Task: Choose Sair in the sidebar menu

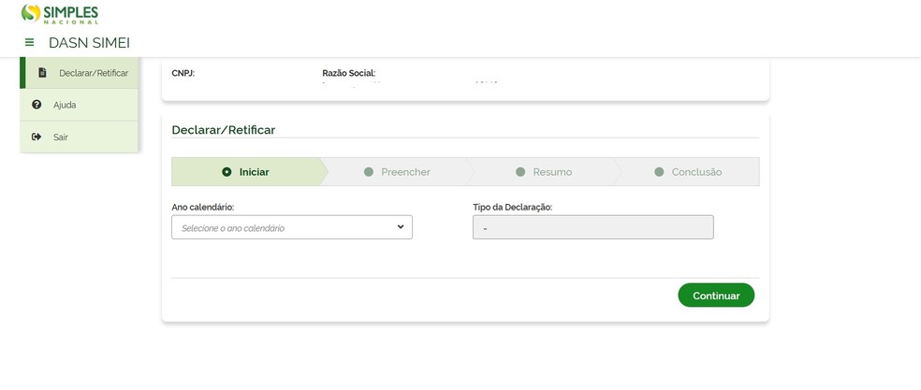Action: coord(61,137)
